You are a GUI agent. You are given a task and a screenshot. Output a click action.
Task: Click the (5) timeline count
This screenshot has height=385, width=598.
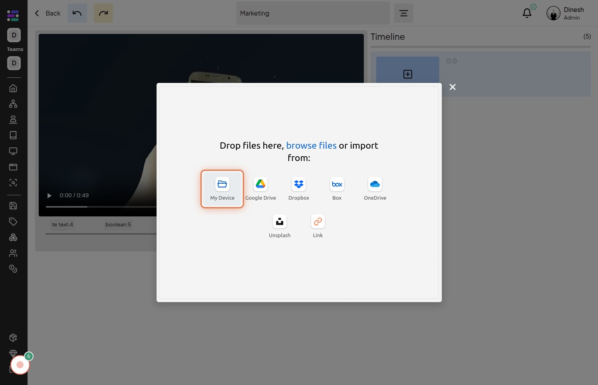587,36
